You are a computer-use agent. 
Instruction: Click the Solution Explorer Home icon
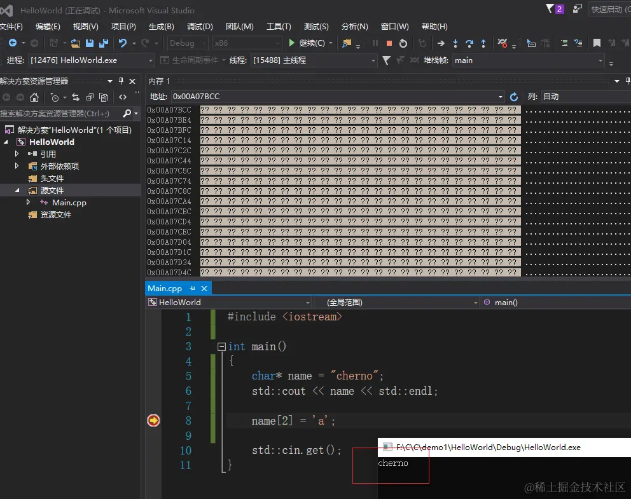pos(34,97)
